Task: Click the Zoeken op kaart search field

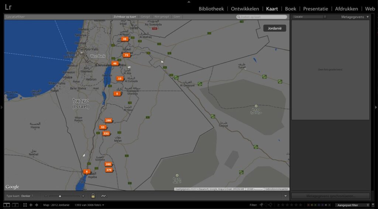Action: pos(262,17)
